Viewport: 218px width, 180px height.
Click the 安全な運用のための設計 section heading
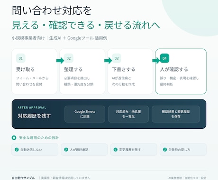click(39, 138)
